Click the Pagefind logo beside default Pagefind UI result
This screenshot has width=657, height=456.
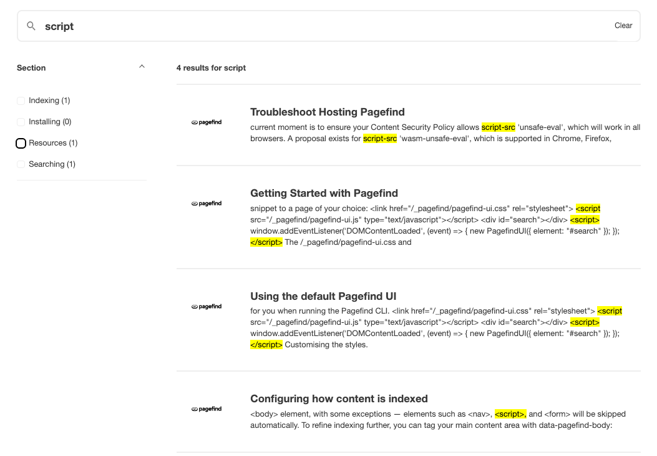(x=207, y=307)
